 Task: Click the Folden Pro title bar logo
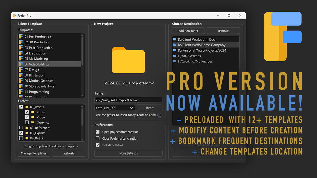click(15, 15)
